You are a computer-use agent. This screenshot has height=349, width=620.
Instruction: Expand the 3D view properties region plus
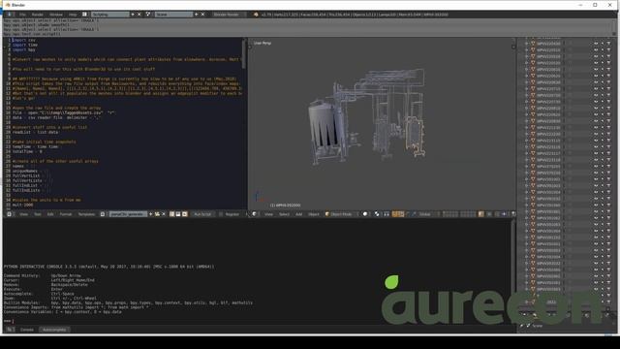(x=513, y=47)
